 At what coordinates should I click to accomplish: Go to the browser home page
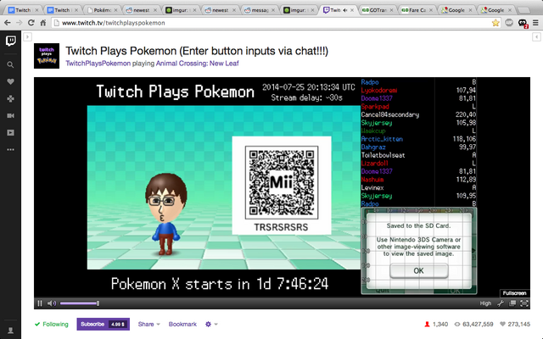(x=43, y=23)
